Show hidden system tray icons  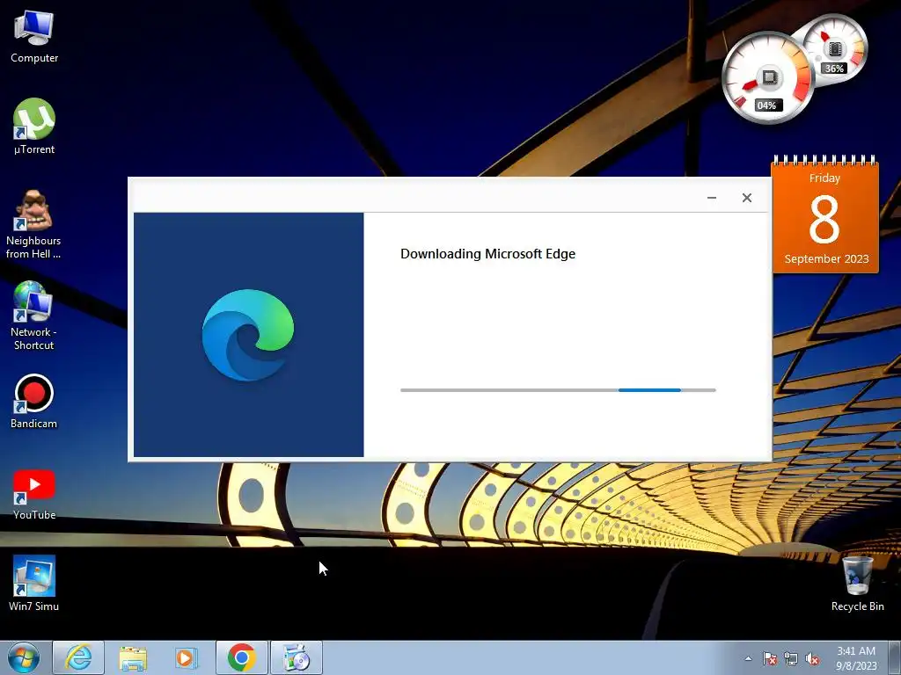[748, 658]
